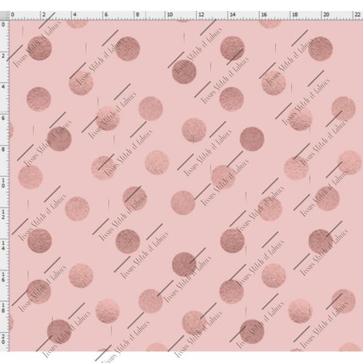Click the 14 mark on the vertical ruler
This screenshot has width=363, height=363.
pos(3,246)
